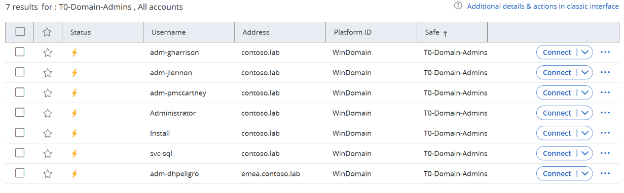The height and width of the screenshot is (193, 624).
Task: Click status lightning icon for adm-pmccartney
Action: [74, 93]
